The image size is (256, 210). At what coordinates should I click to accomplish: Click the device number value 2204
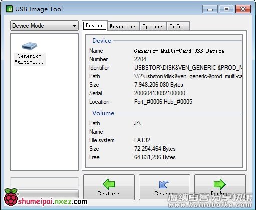140,59
